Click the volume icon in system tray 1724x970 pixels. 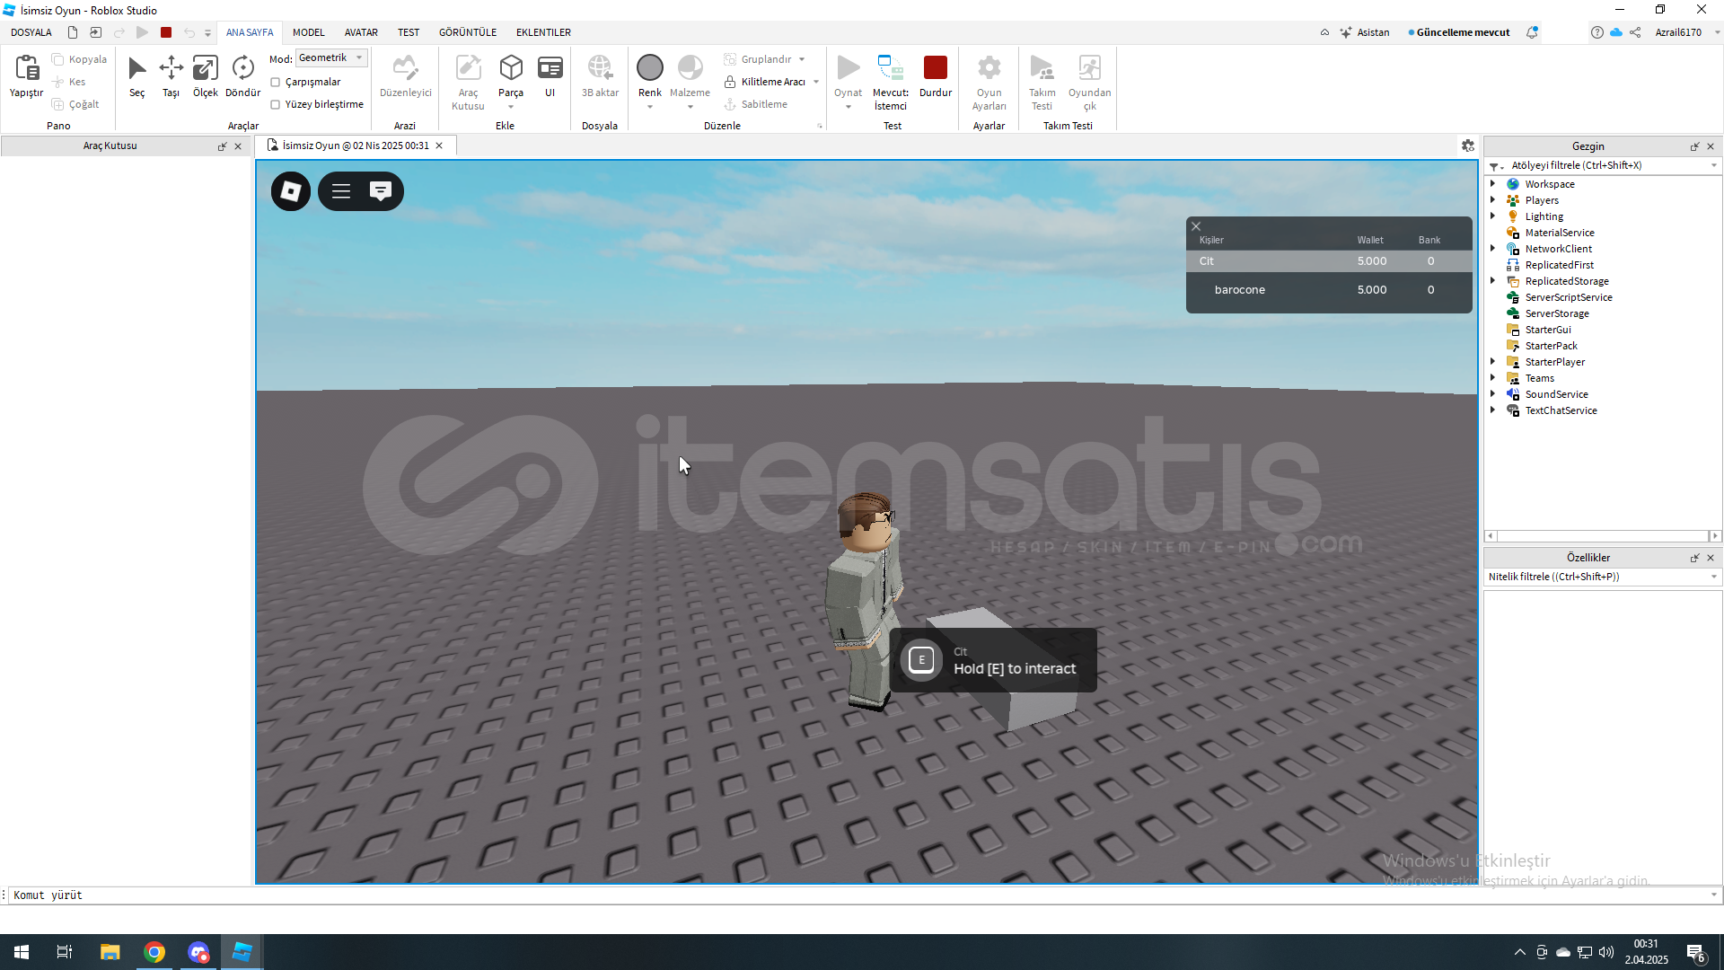coord(1606,952)
